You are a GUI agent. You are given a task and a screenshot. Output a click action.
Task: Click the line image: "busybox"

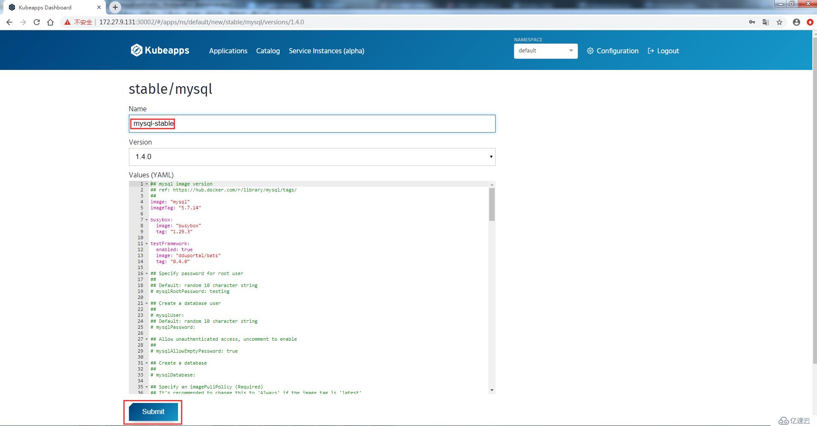click(178, 226)
